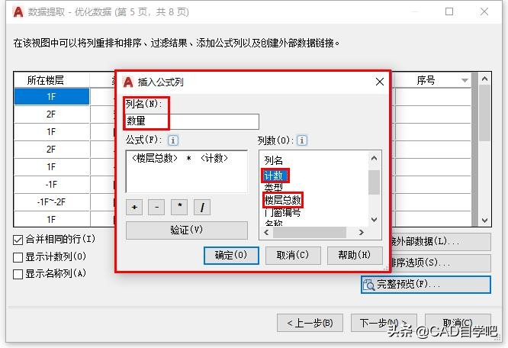Screen dimensions: 508x348
Task: Click the column list horizontal scrollbar thumb
Action: 310,232
